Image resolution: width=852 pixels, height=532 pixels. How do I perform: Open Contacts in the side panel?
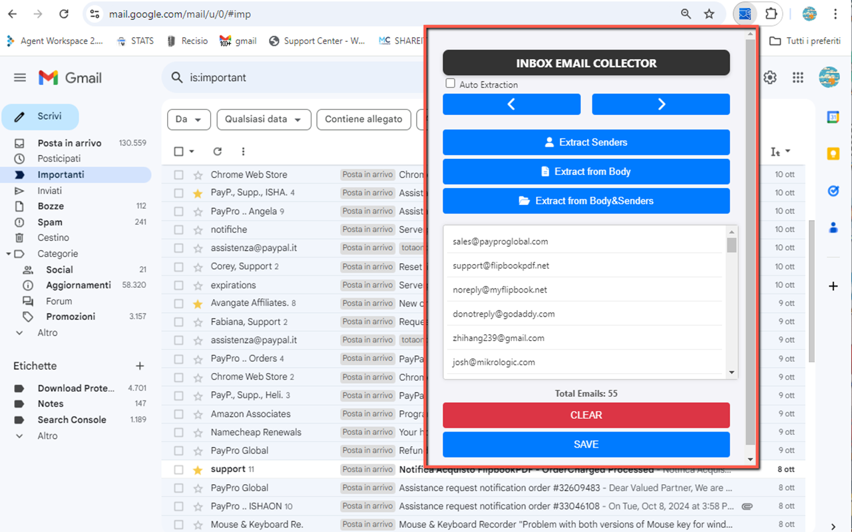tap(833, 227)
